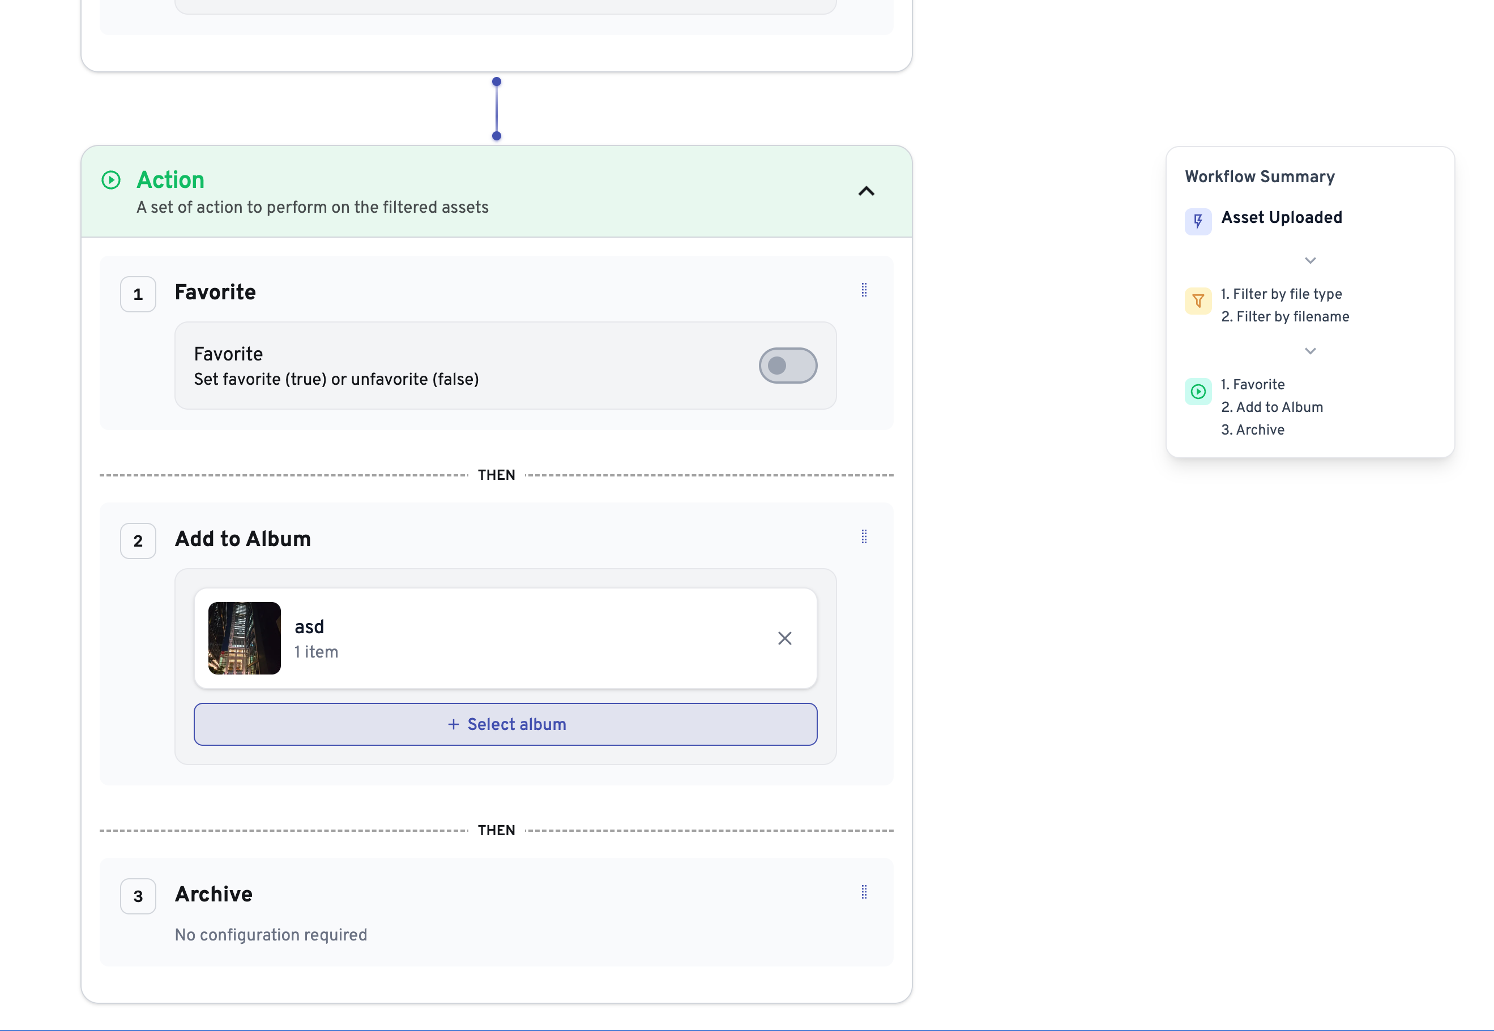Select 'Filter by filename' in summary
This screenshot has width=1494, height=1031.
coord(1284,316)
